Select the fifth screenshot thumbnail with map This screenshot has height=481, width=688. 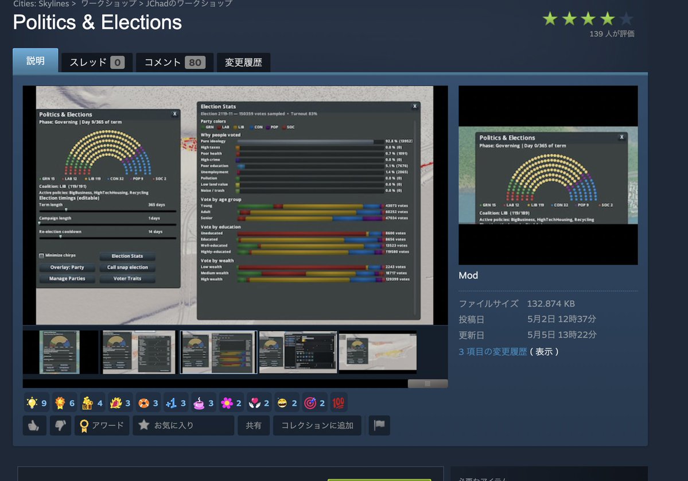coord(378,352)
